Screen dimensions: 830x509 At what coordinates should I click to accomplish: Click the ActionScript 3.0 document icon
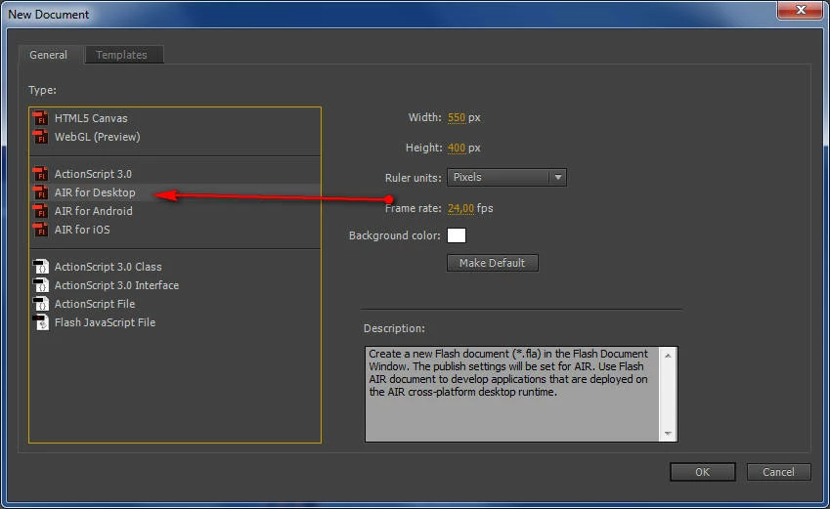40,174
